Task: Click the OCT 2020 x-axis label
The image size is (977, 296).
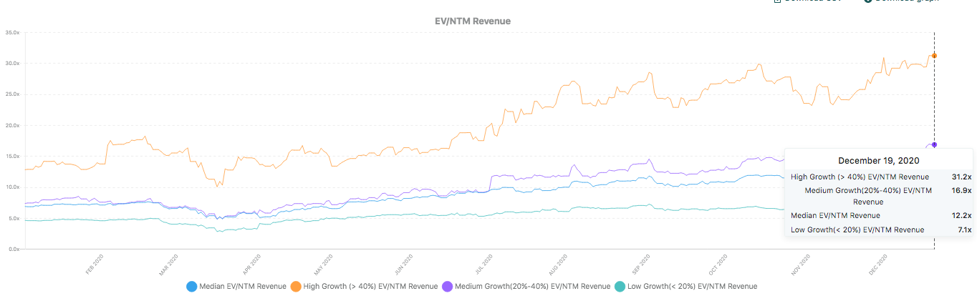Action: (x=718, y=264)
